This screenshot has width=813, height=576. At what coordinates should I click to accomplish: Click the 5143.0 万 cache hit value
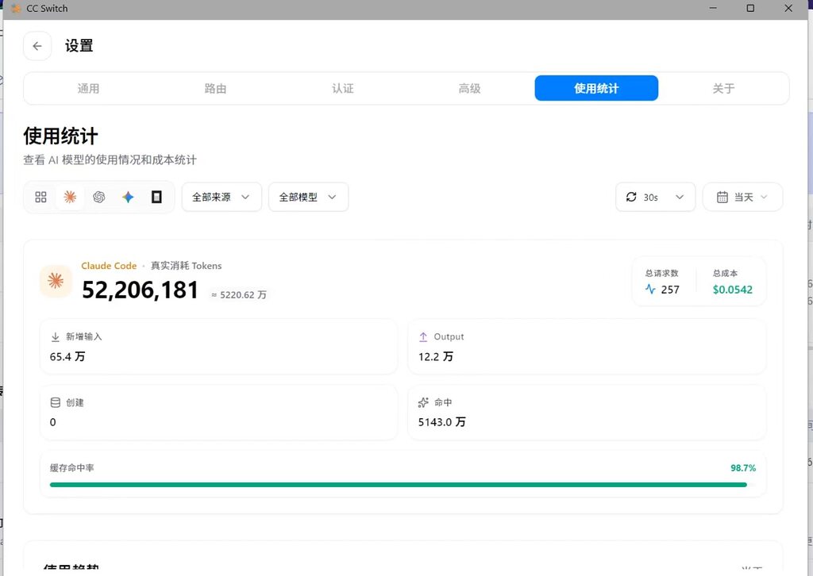[x=441, y=422]
